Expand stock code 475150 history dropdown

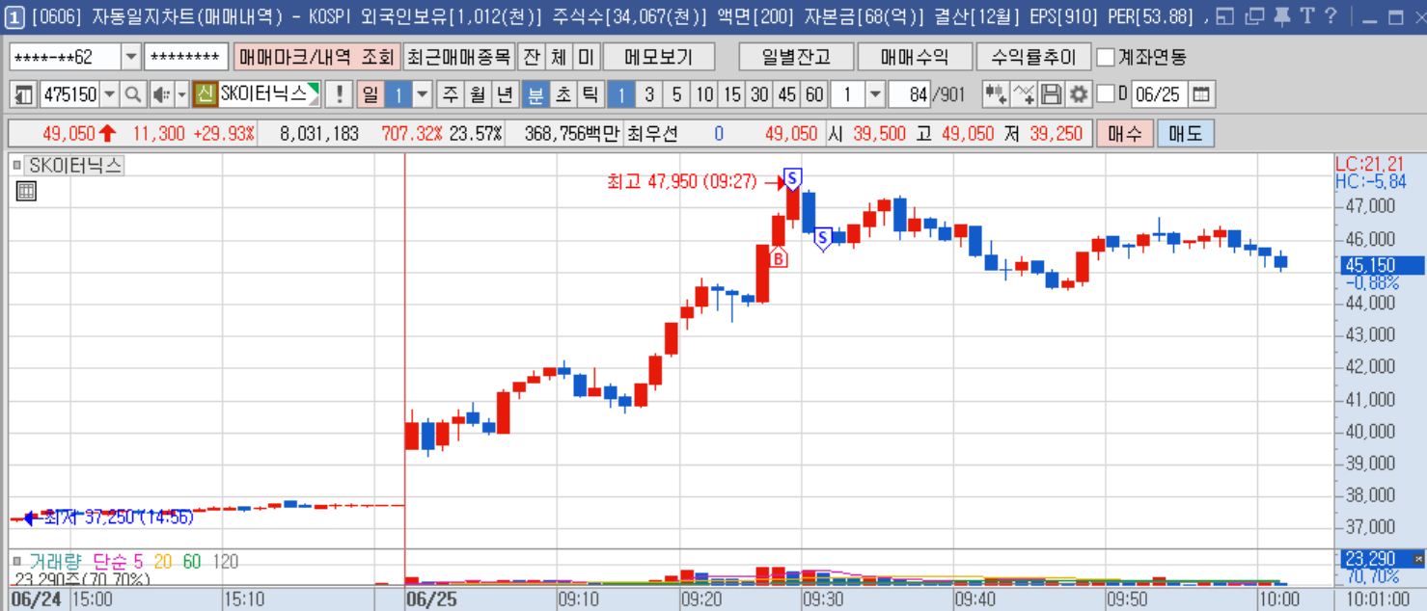[x=109, y=94]
